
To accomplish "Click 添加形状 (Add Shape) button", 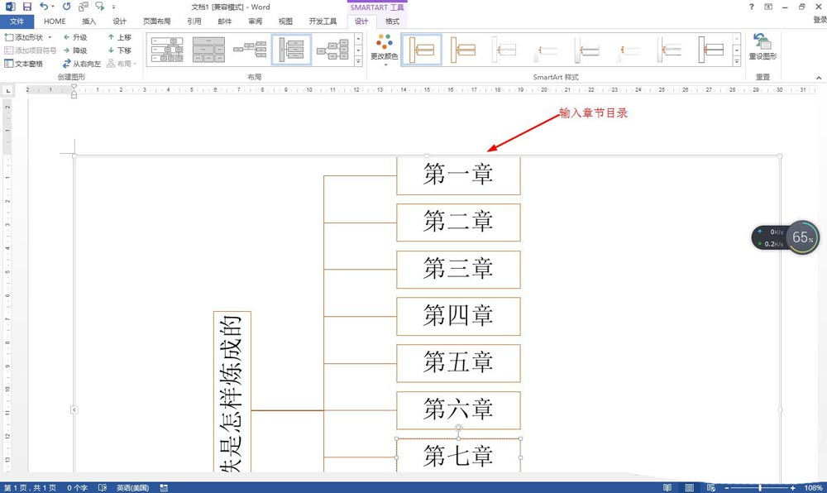I will 25,37.
